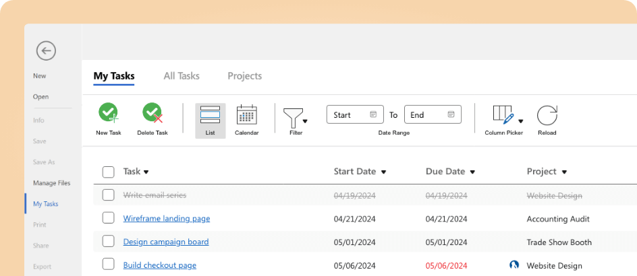Click New in the sidebar
This screenshot has height=276, width=637.
pyautogui.click(x=40, y=76)
